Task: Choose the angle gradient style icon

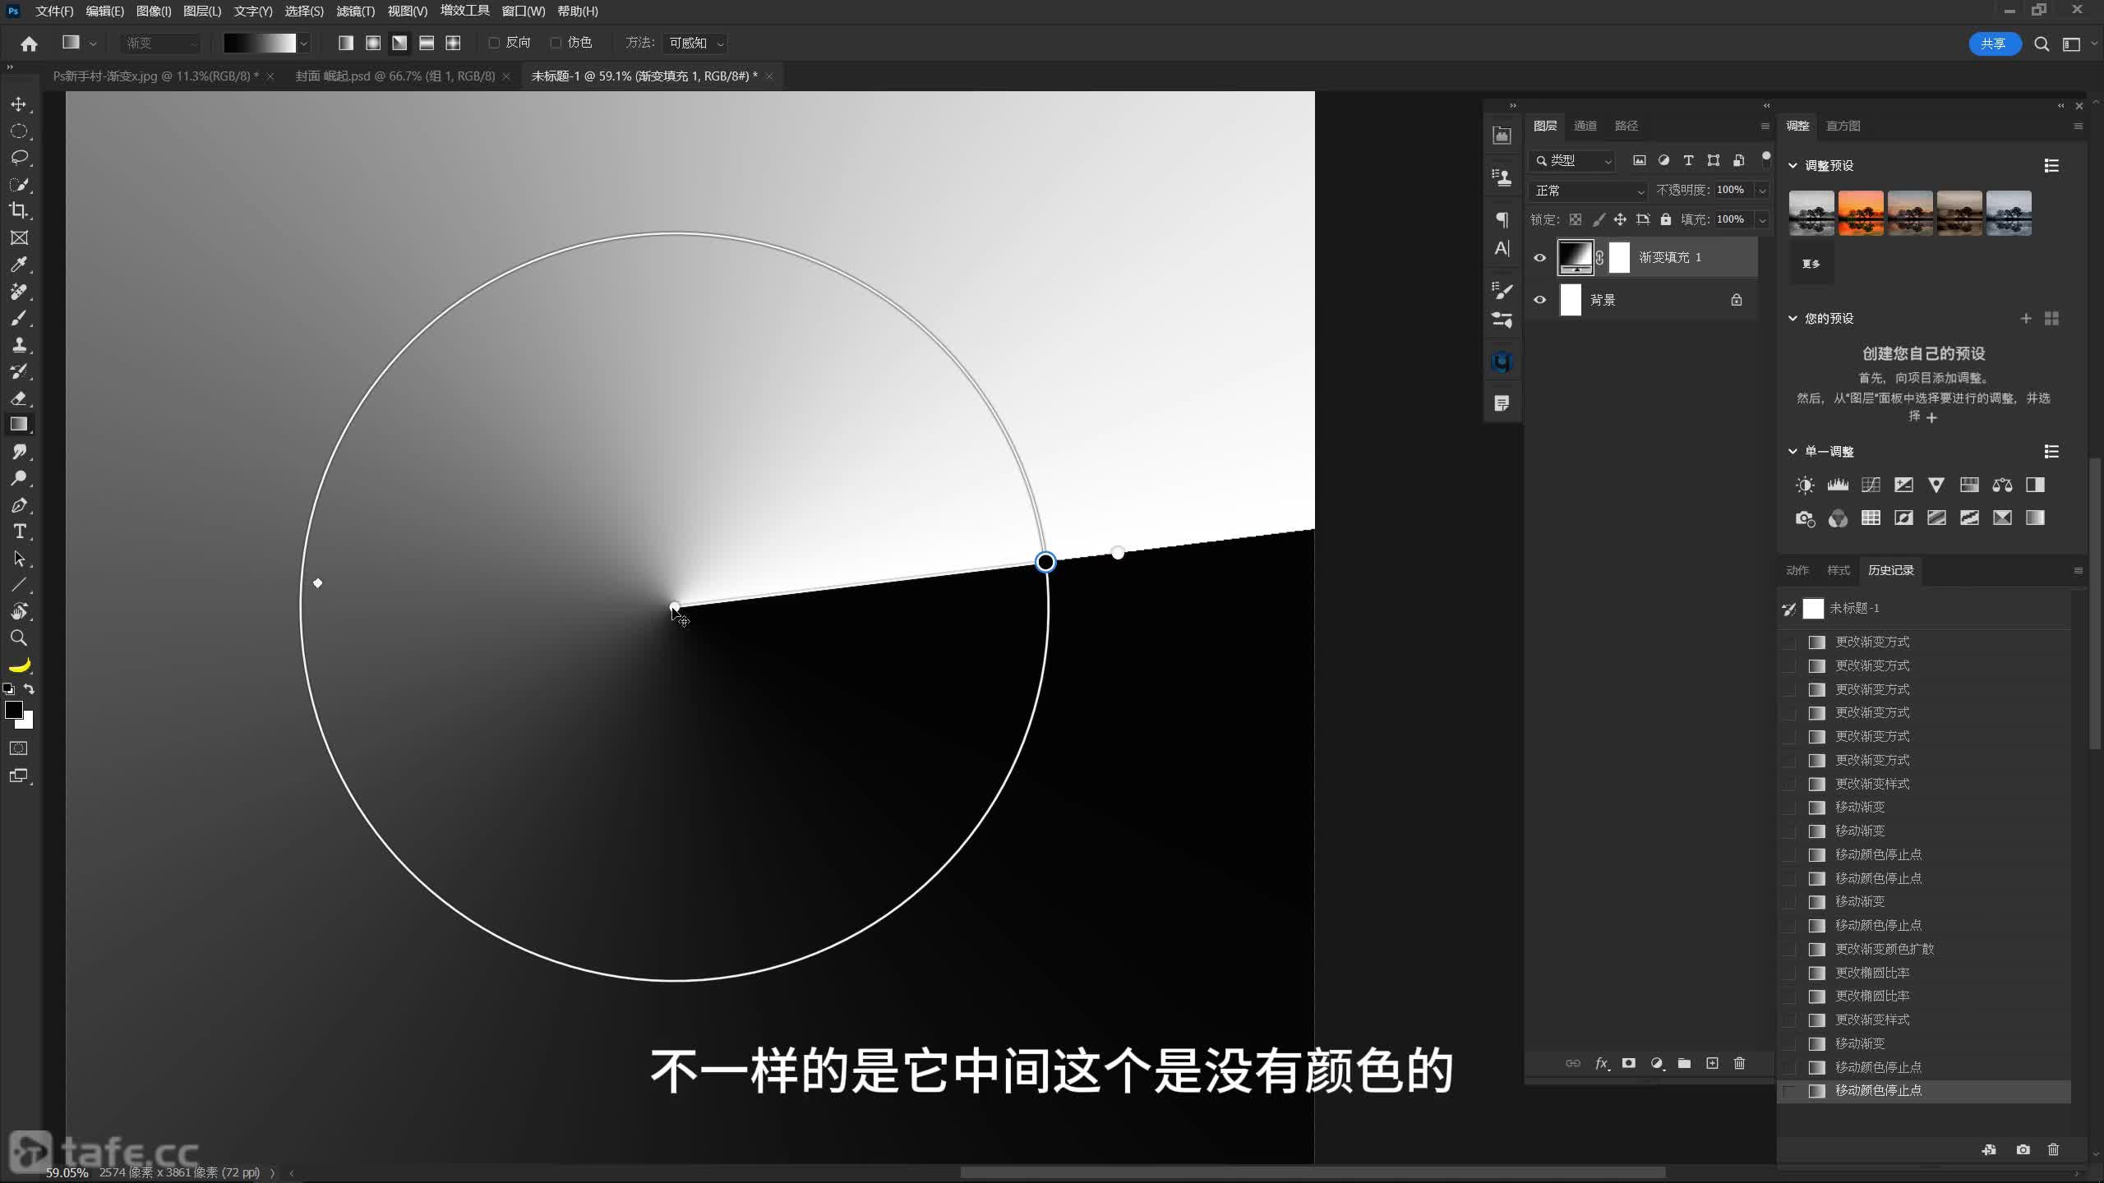Action: click(399, 43)
